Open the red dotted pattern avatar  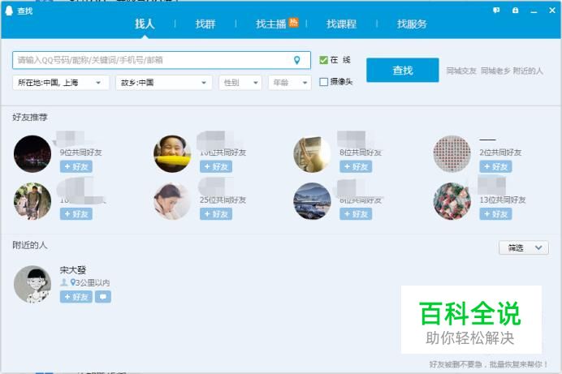[452, 154]
